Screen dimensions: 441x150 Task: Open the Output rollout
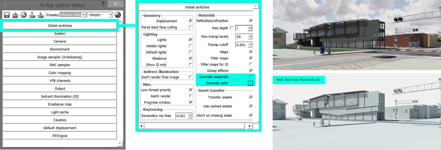(60, 89)
